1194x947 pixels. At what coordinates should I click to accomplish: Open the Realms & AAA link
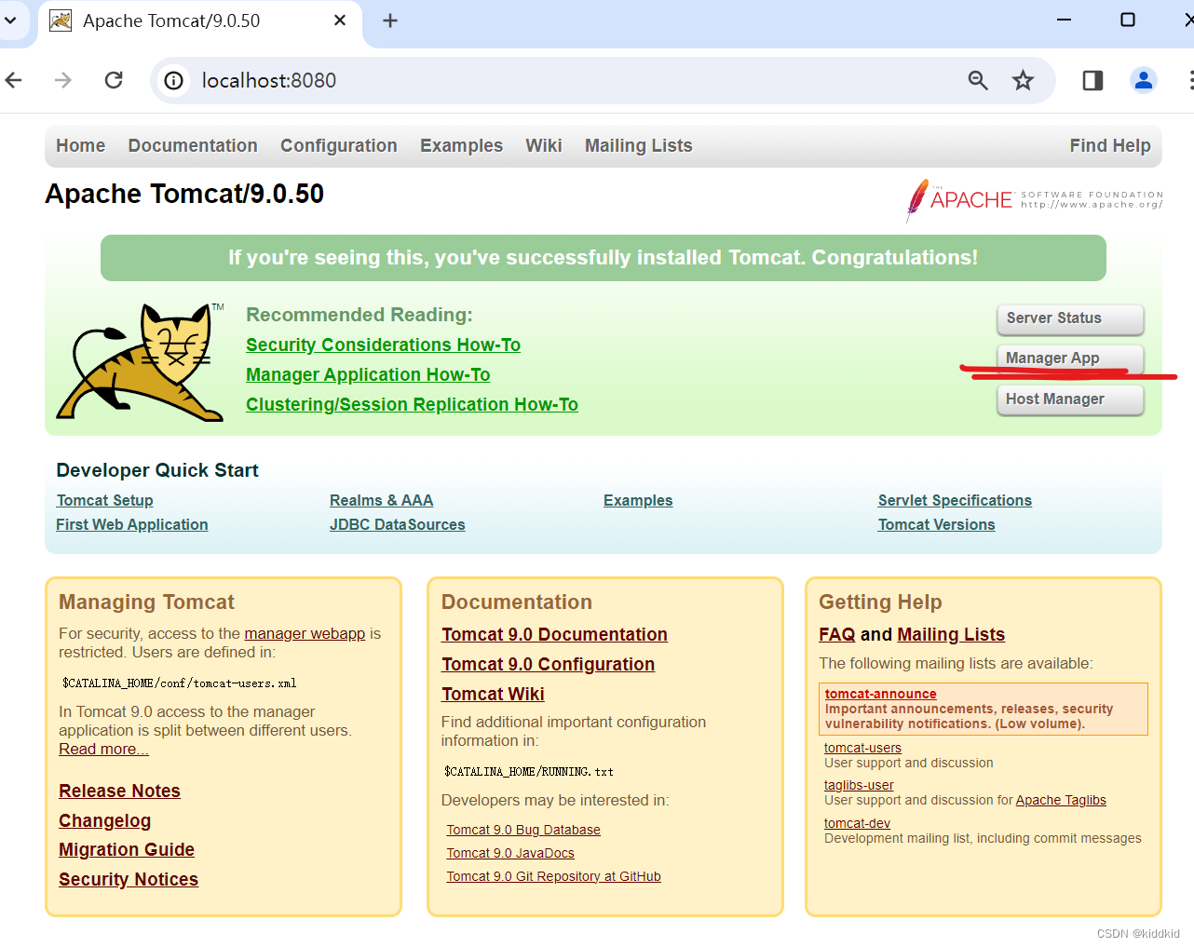[x=381, y=500]
